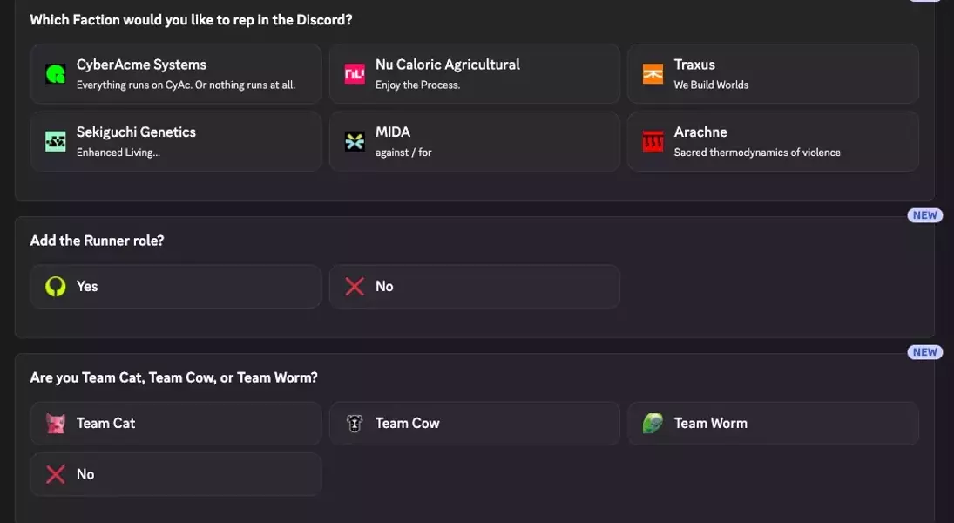Choose No for the Runner role
954x523 pixels.
point(474,287)
